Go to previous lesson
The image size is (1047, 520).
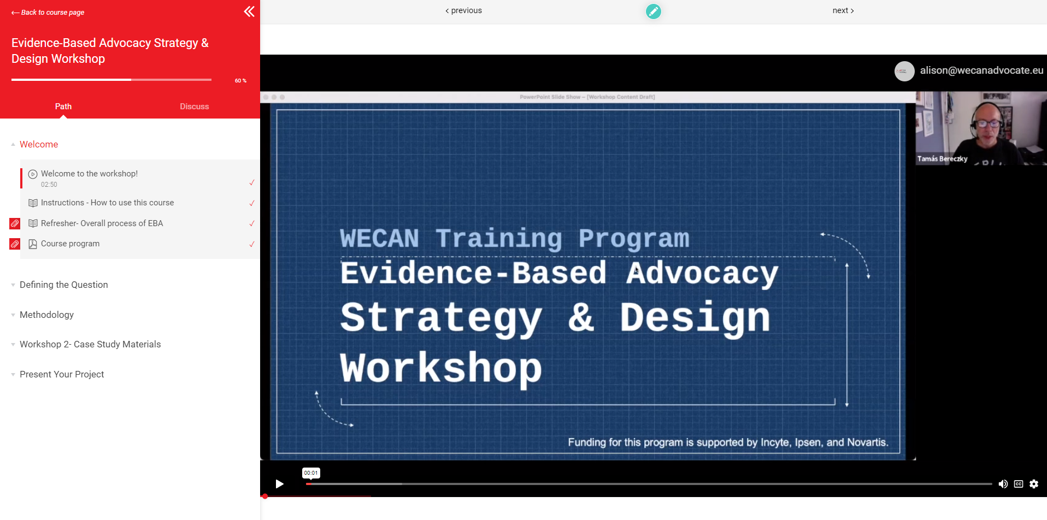point(463,10)
